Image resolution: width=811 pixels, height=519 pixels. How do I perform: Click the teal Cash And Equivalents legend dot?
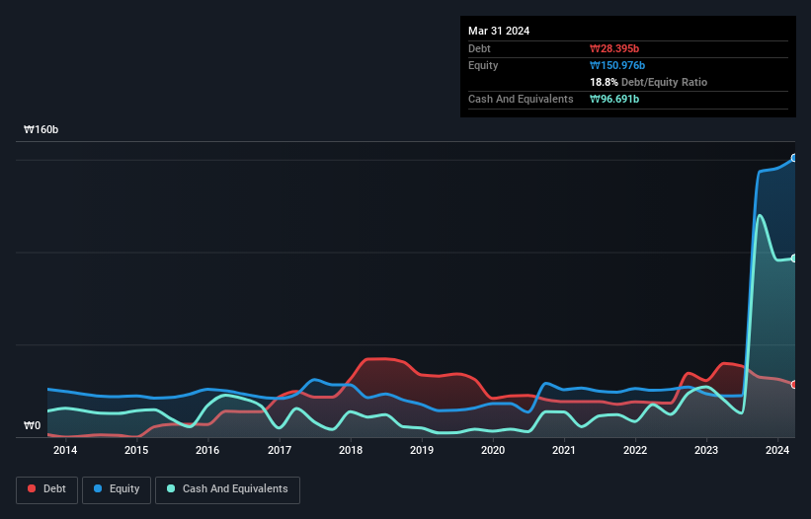tap(171, 488)
